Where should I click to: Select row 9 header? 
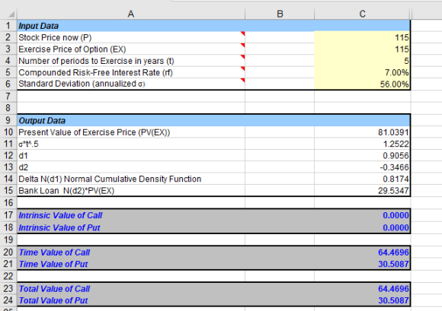tap(8, 120)
